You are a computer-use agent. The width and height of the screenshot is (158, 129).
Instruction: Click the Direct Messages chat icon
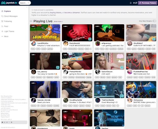tap(2, 16)
